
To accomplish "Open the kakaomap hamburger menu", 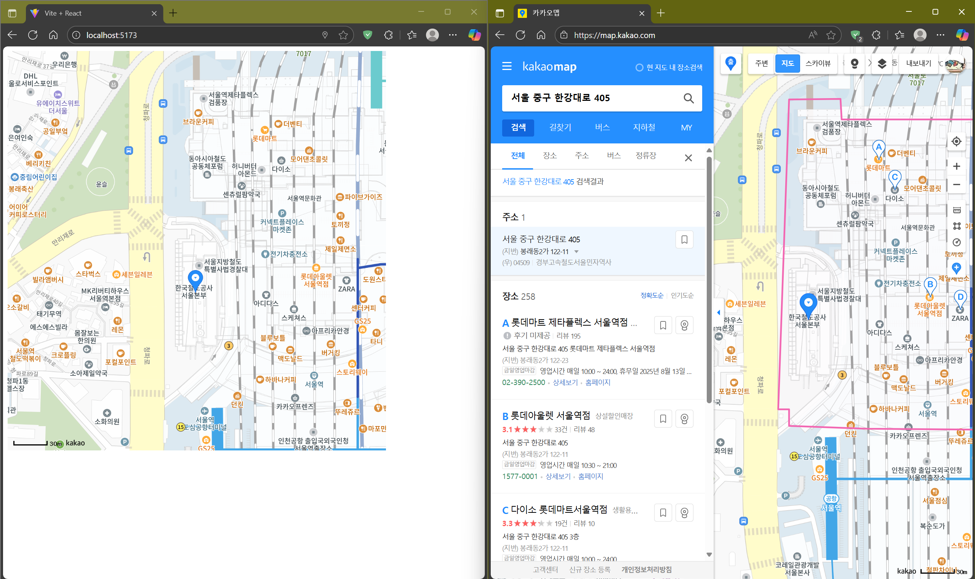I will tap(506, 66).
